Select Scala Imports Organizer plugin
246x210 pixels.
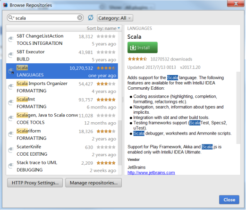[x=62, y=87]
